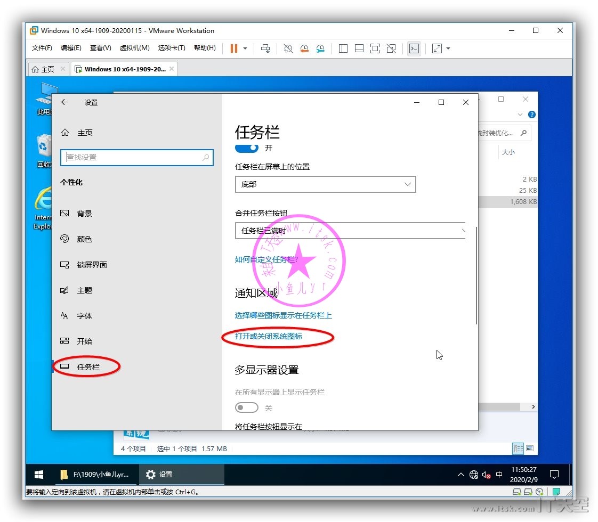Image resolution: width=598 pixels, height=522 pixels.
Task: Open the network globe tray icon
Action: (x=474, y=475)
